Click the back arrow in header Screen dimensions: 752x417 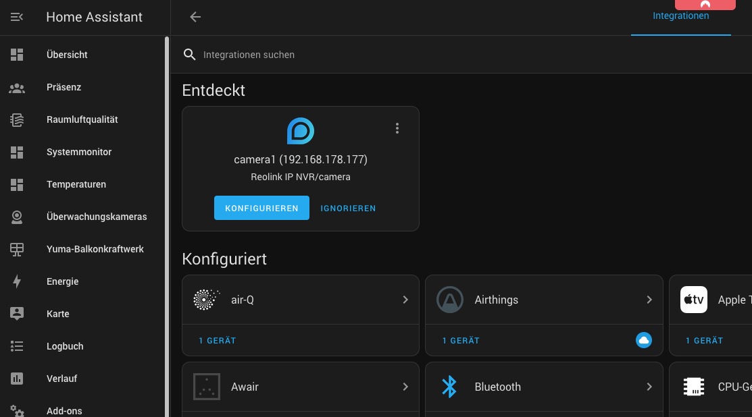[195, 17]
